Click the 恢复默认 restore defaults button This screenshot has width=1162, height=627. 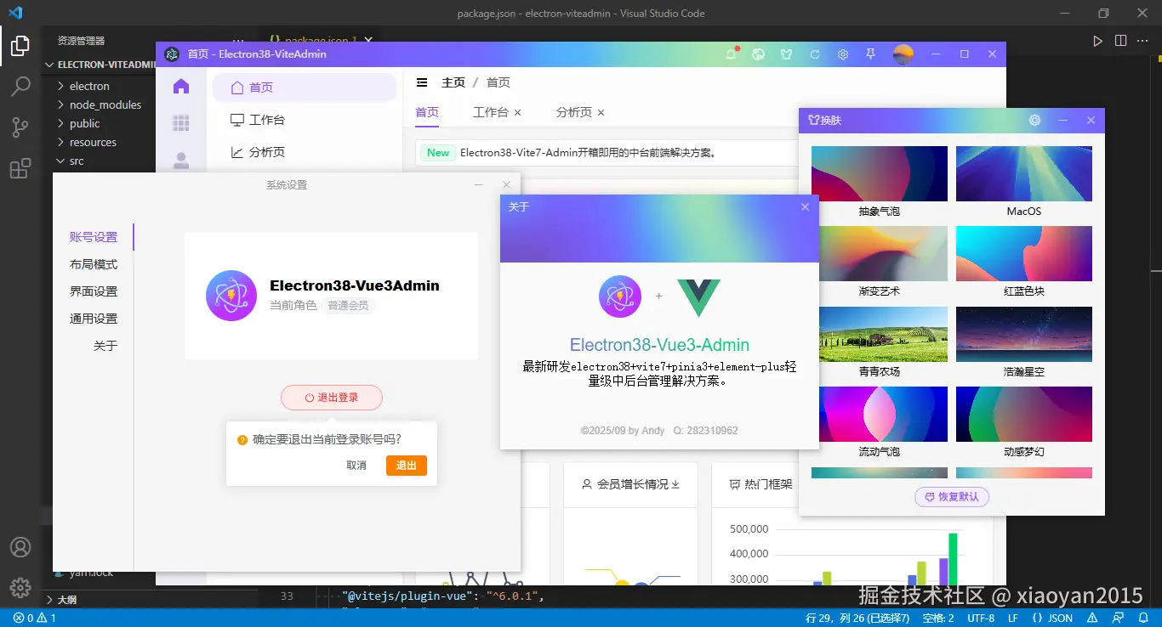pos(951,496)
